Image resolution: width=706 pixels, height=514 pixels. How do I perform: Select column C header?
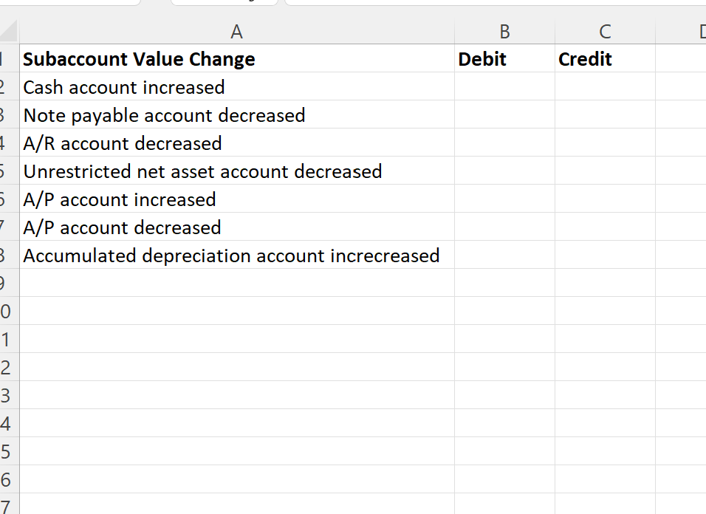(x=605, y=31)
